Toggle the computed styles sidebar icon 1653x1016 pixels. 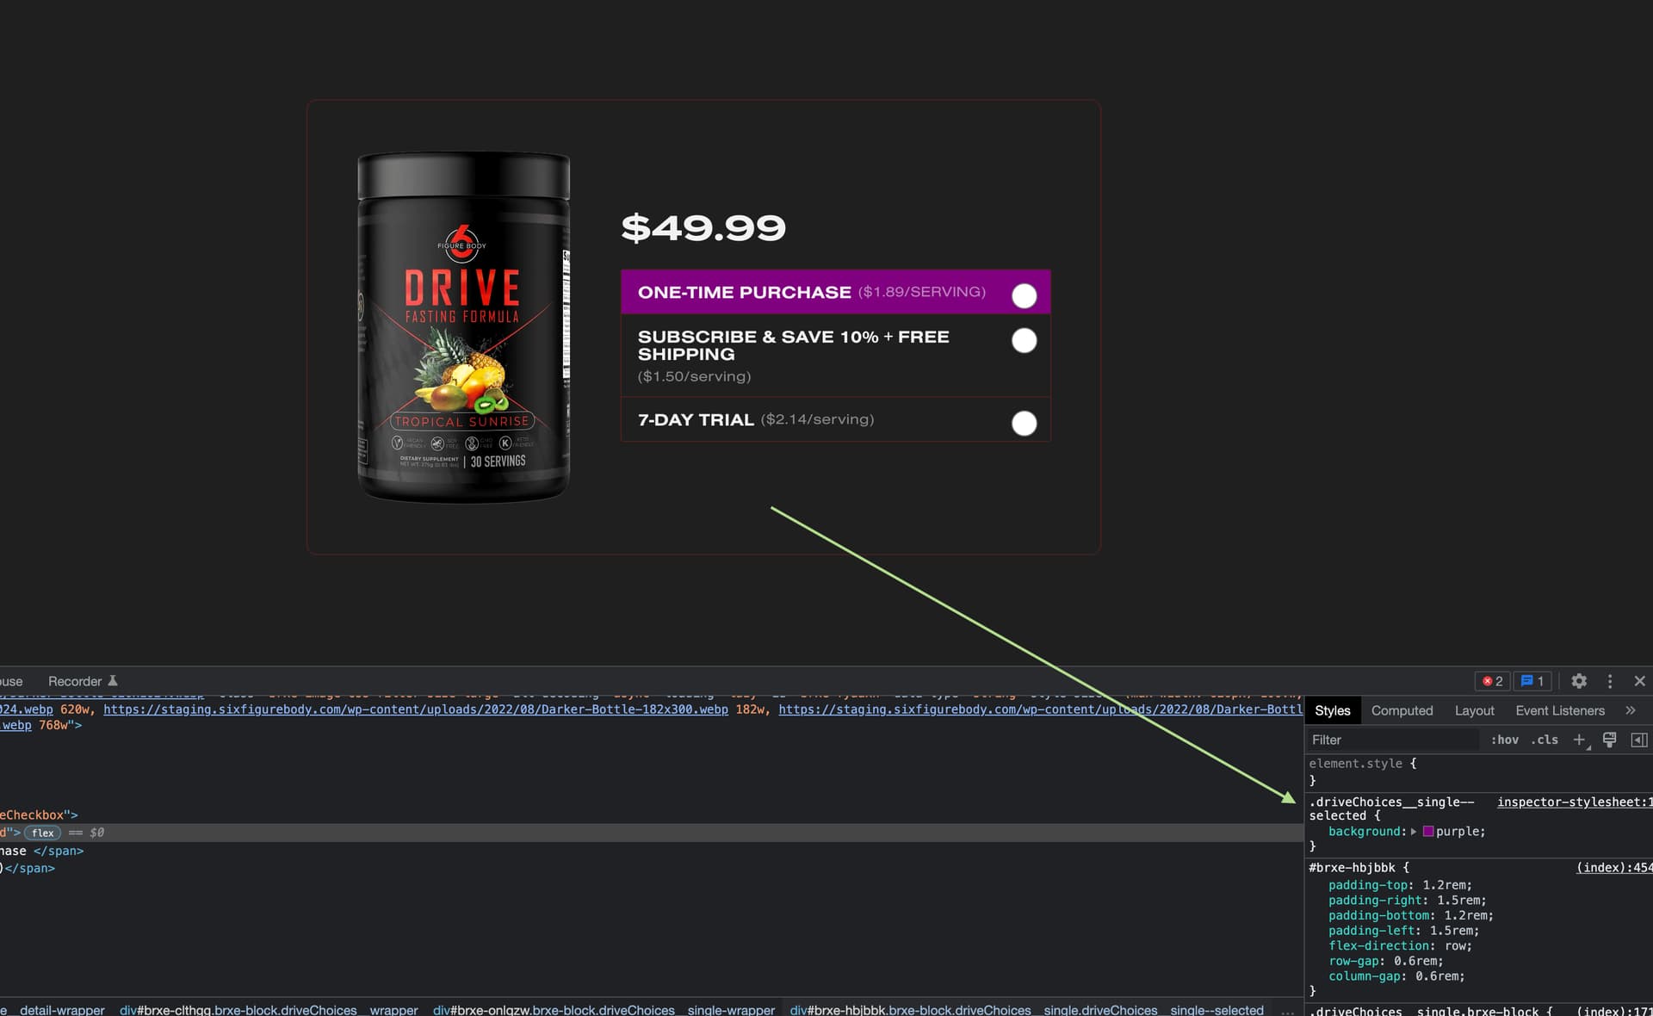[1639, 740]
